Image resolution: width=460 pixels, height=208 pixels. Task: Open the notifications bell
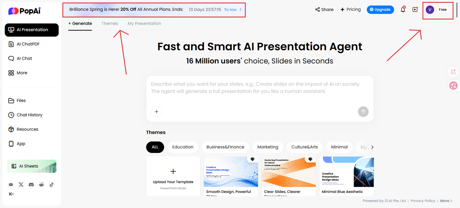coord(403,10)
